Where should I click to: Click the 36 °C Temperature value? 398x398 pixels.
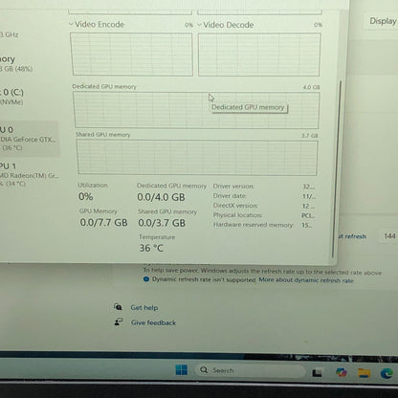point(151,248)
